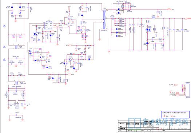Click the Sinew Tech Co., Ltd. title header
This screenshot has height=133, width=191.
(151, 121)
